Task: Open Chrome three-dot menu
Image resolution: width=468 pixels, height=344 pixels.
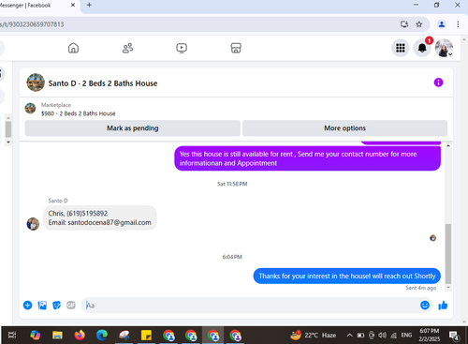Action: coord(458,24)
